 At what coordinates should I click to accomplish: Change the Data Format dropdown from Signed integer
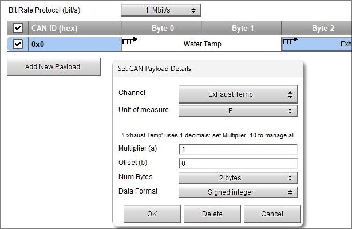point(238,192)
